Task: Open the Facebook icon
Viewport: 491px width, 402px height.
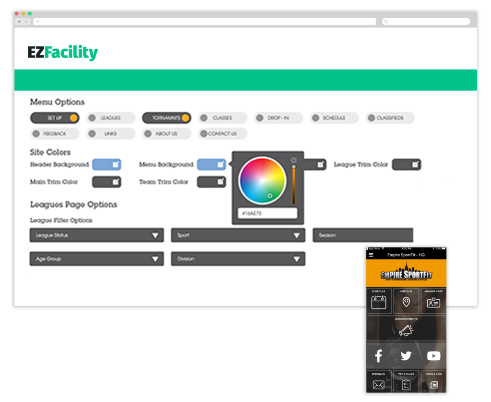Action: 378,356
